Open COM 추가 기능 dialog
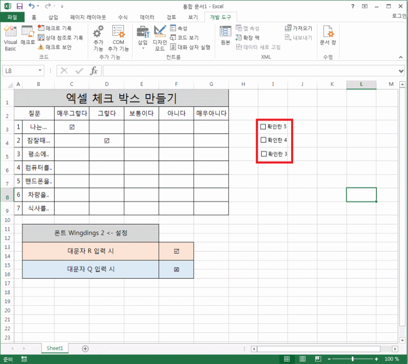The image size is (408, 364). 118,38
